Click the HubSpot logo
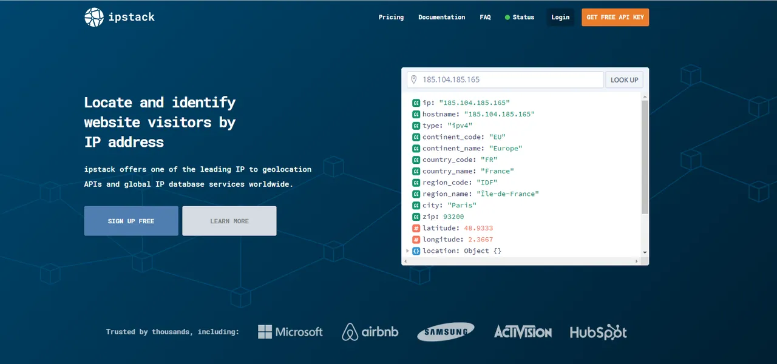This screenshot has width=777, height=364. [598, 332]
